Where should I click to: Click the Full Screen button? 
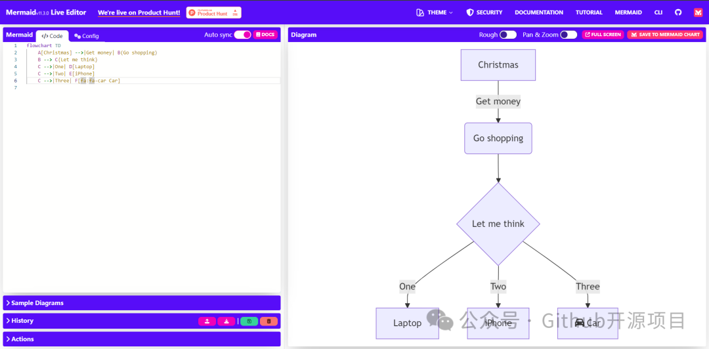tap(603, 35)
